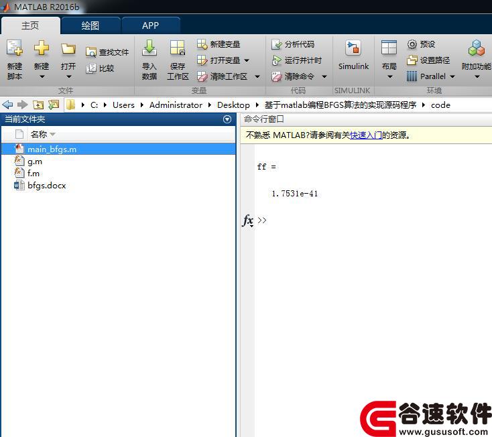Image resolution: width=492 pixels, height=437 pixels.
Task: Click Find Files (查找文件)
Action: 107,52
